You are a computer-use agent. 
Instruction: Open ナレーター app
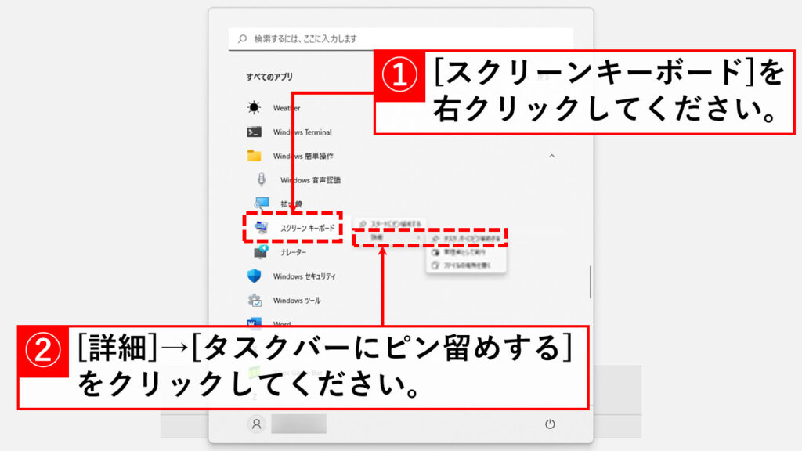coord(280,252)
